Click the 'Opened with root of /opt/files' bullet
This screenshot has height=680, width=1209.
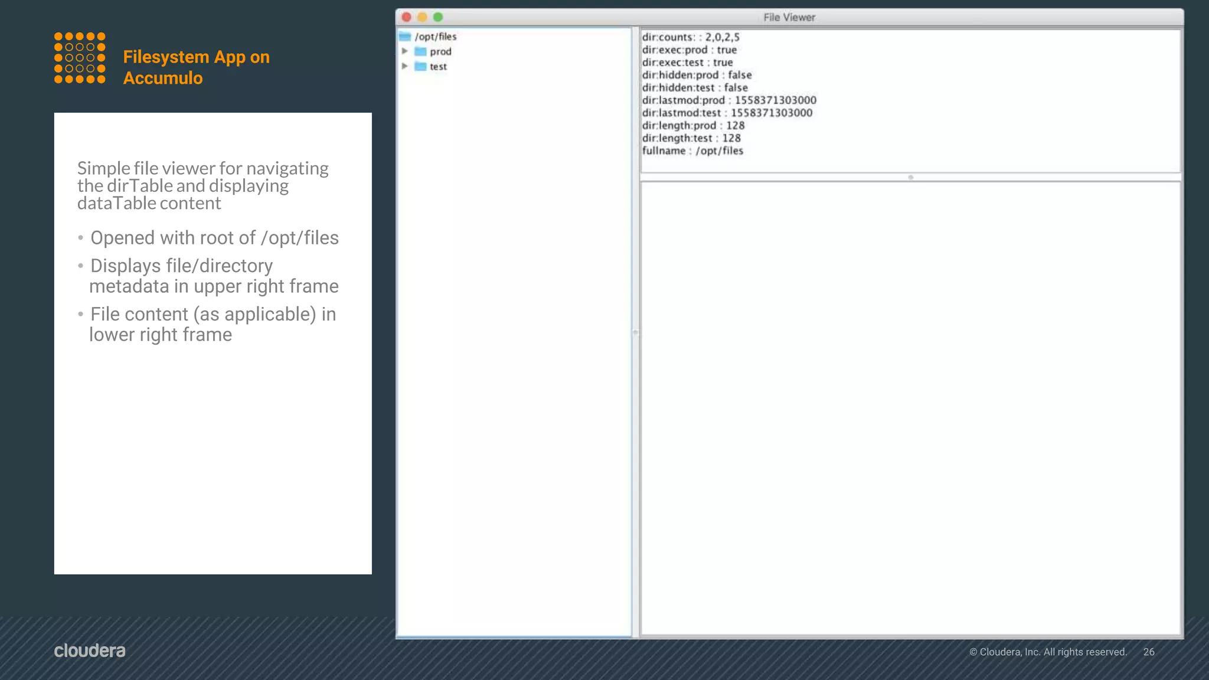click(214, 238)
